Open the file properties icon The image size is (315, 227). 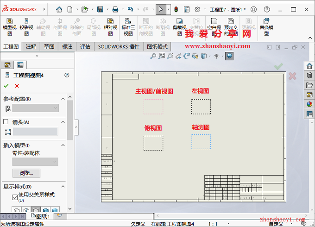187,9
